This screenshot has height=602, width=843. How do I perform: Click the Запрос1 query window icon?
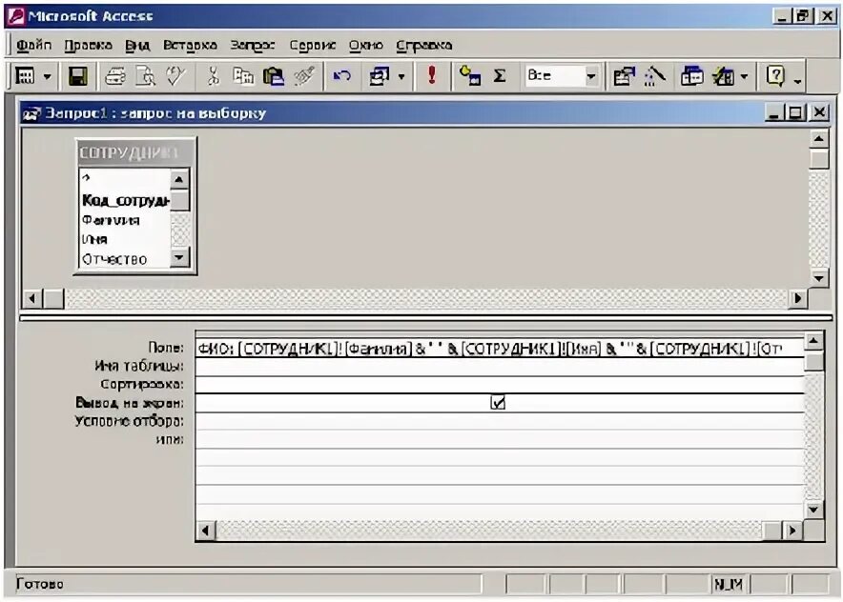tap(31, 113)
